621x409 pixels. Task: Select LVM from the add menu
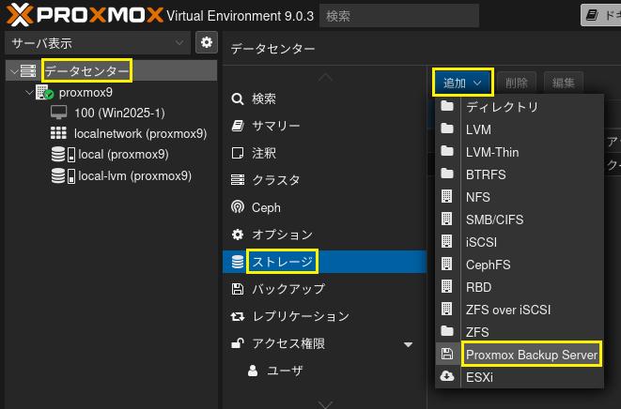pos(520,129)
